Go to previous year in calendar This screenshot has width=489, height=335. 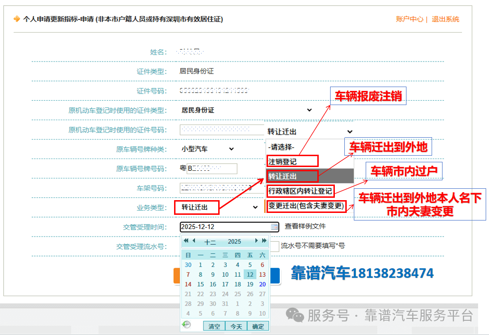coord(186,241)
